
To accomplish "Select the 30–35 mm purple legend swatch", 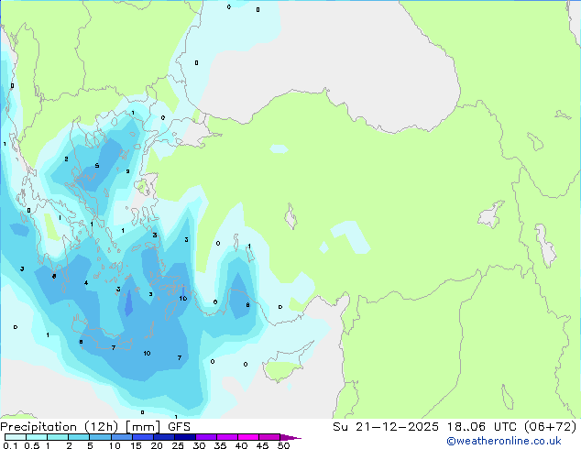I will click(x=206, y=437).
